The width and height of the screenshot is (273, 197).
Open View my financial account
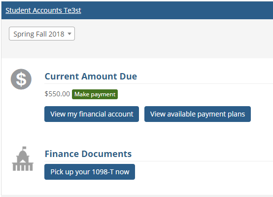click(x=92, y=114)
